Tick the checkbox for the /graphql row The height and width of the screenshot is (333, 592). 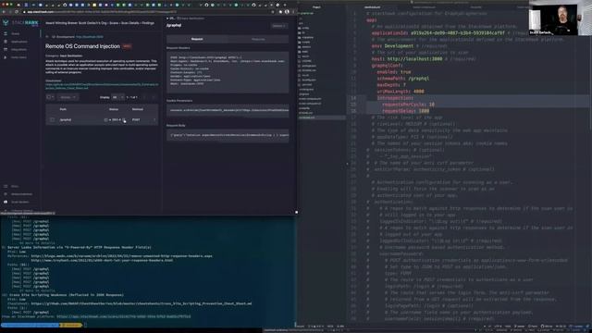pos(52,119)
